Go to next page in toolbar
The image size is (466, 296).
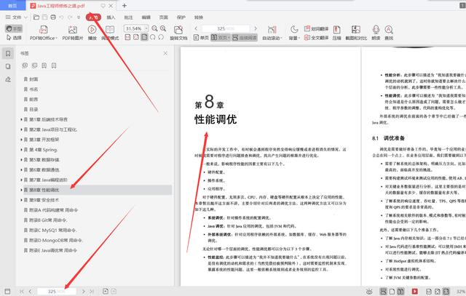(x=256, y=28)
